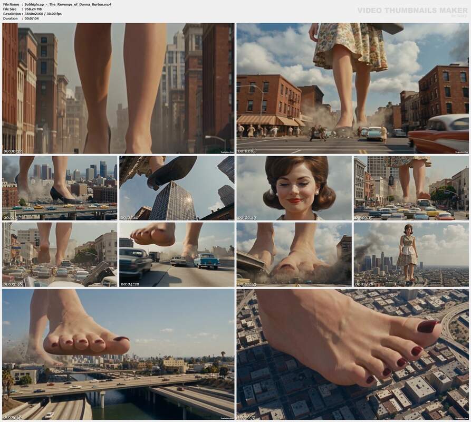Open the skyscraper low-angle thumbnail at 00:02:10
Viewport: 471px width, 422px height.
(177, 188)
